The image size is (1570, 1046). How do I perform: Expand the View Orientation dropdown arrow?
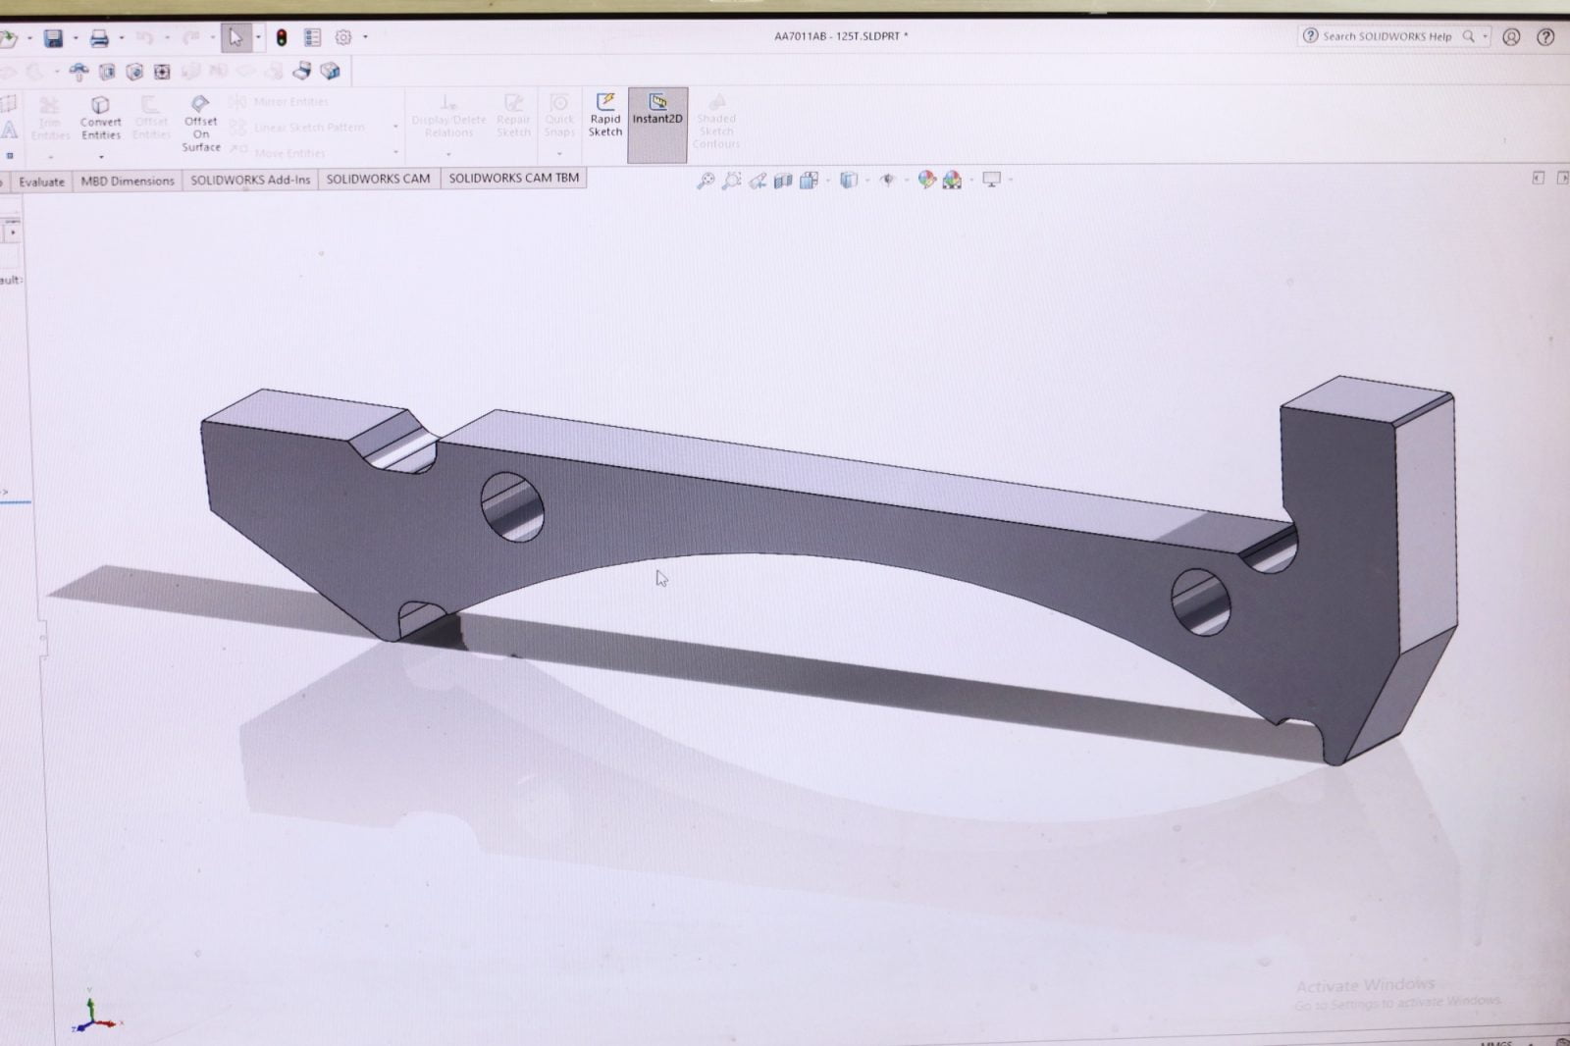tap(827, 181)
